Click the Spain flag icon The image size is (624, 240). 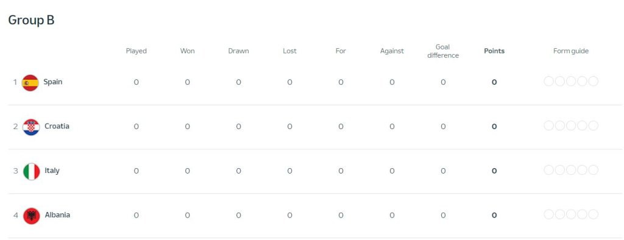30,83
